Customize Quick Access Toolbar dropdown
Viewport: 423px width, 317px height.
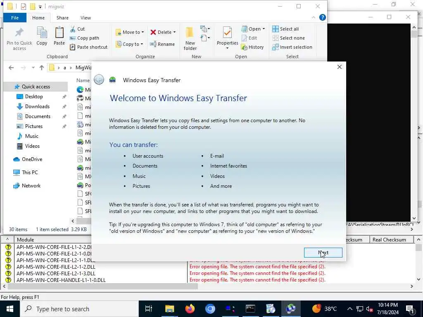coord(40,7)
